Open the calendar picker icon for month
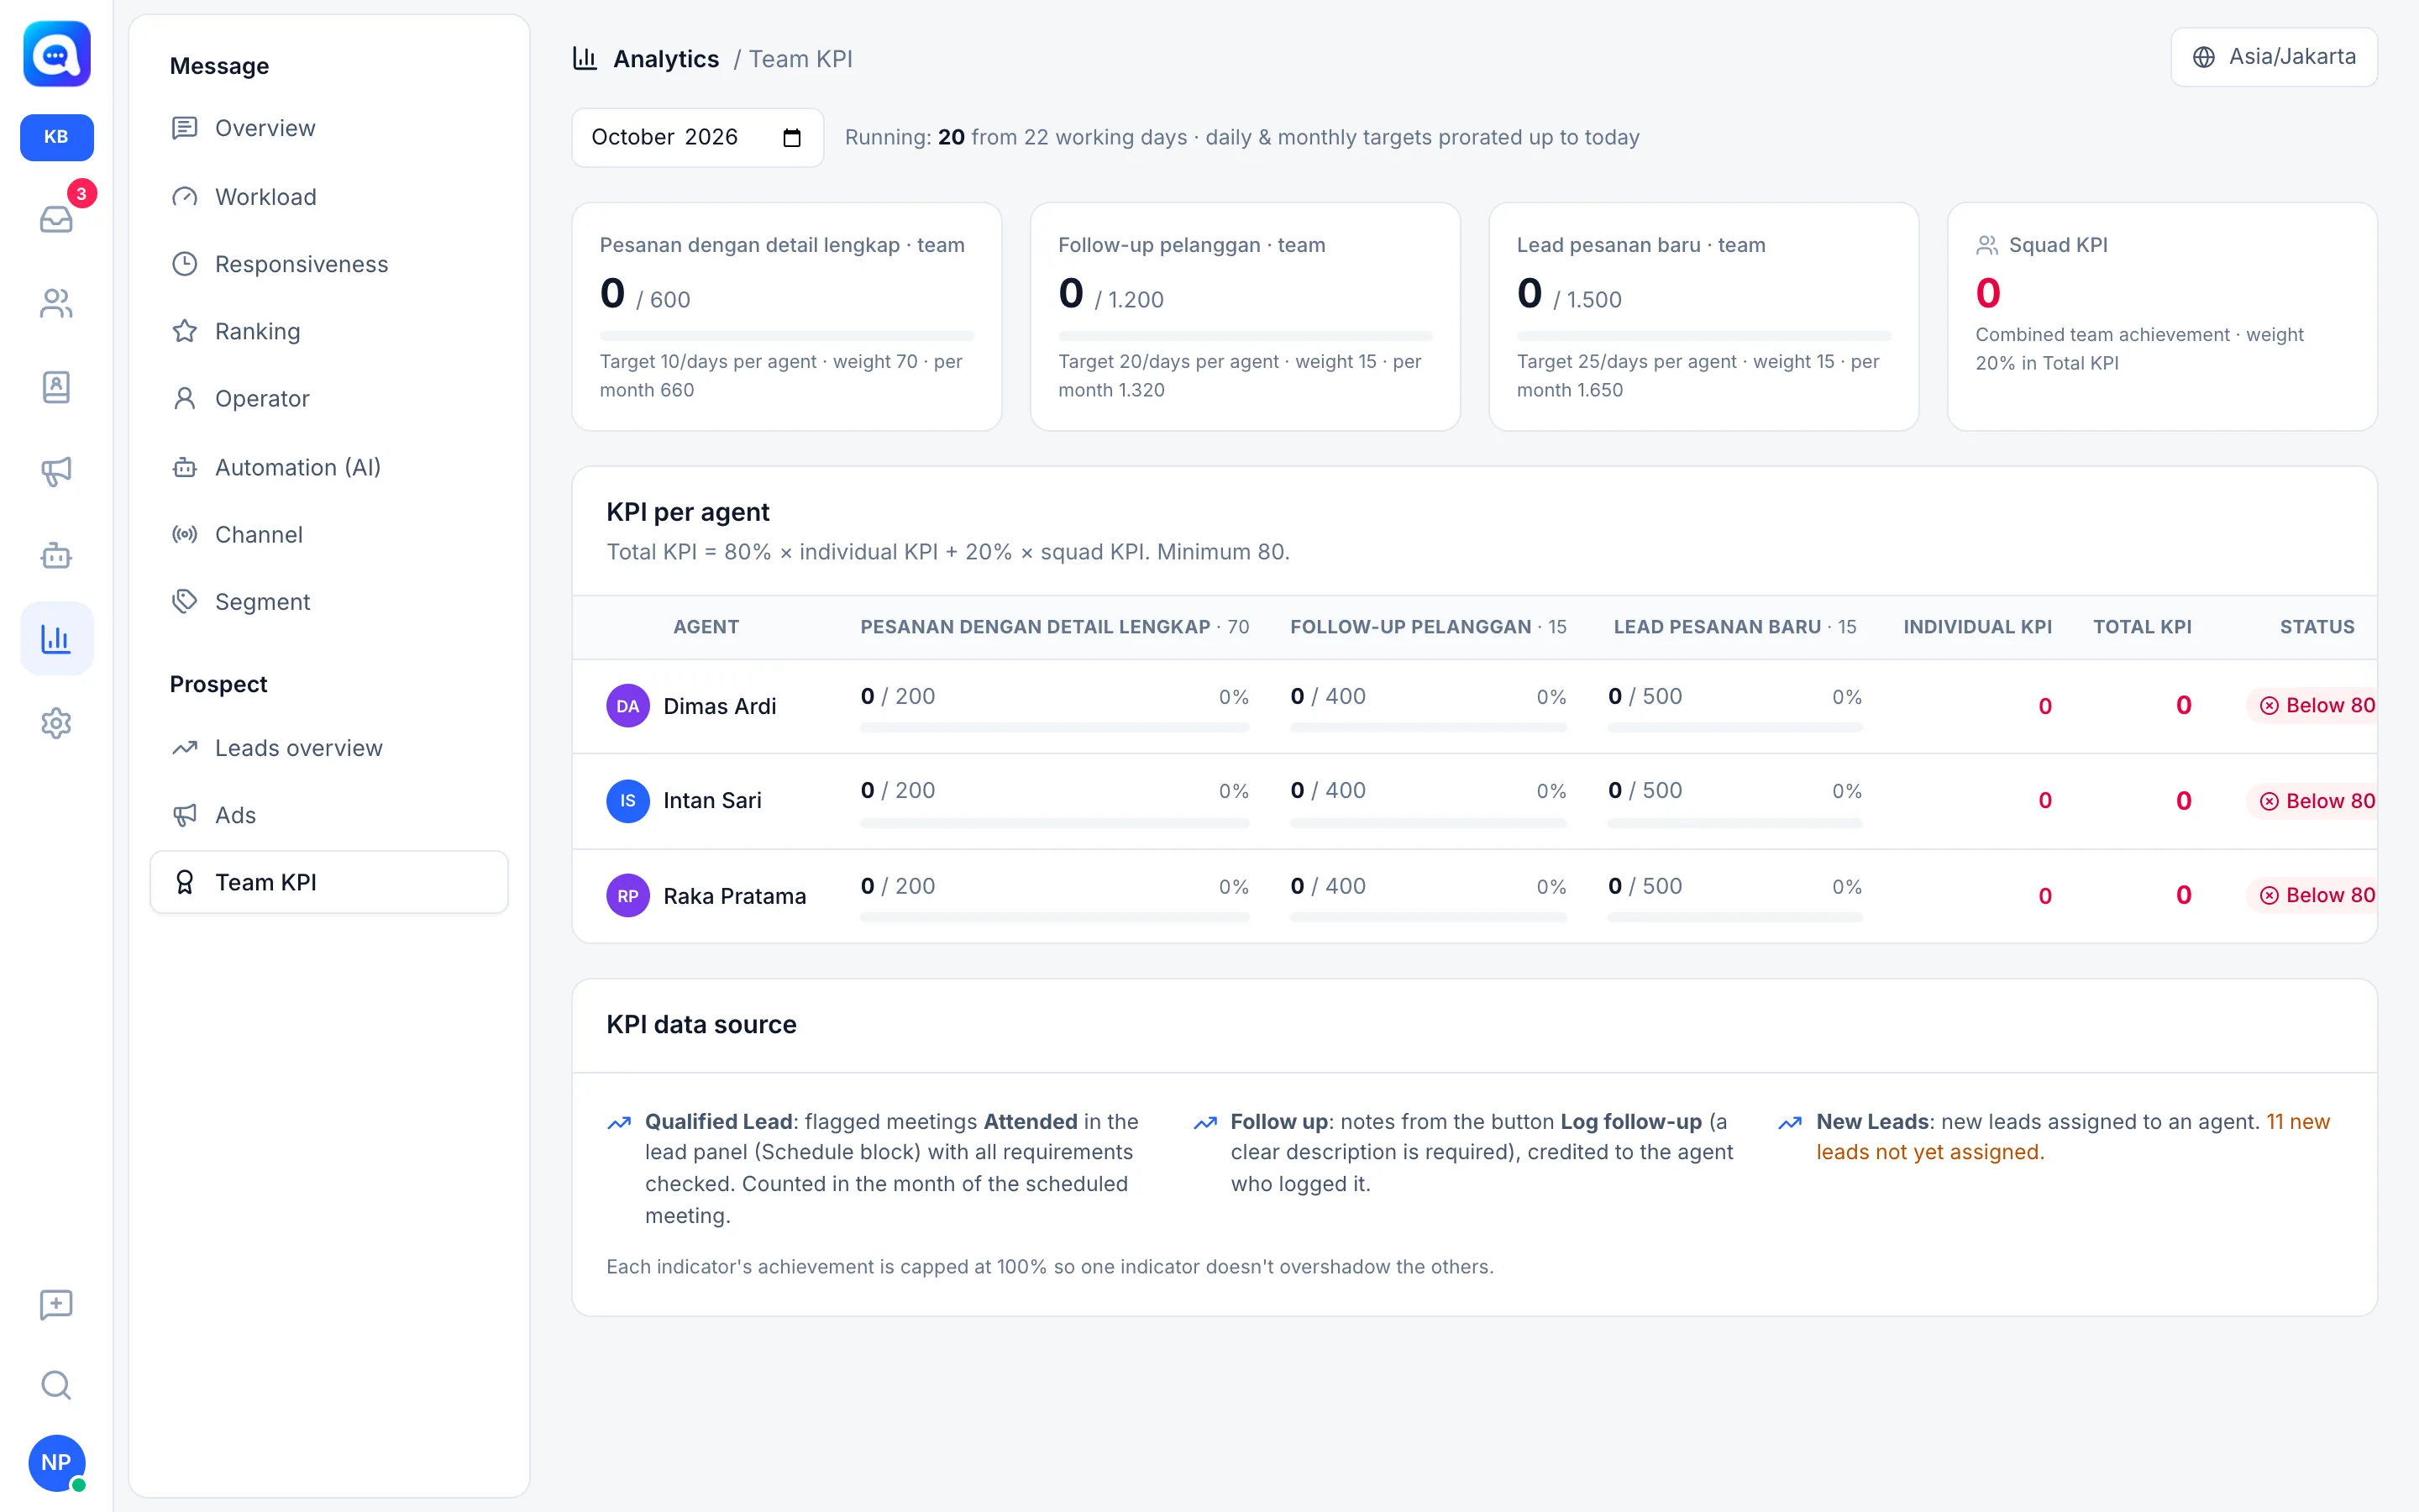 [792, 138]
